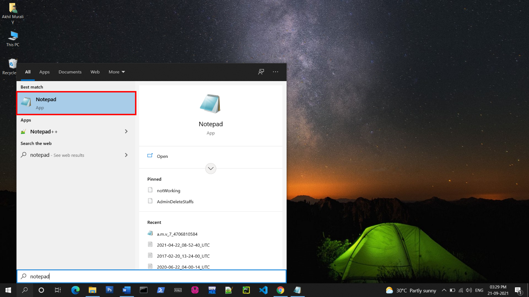Select the Web search tab

coord(95,72)
